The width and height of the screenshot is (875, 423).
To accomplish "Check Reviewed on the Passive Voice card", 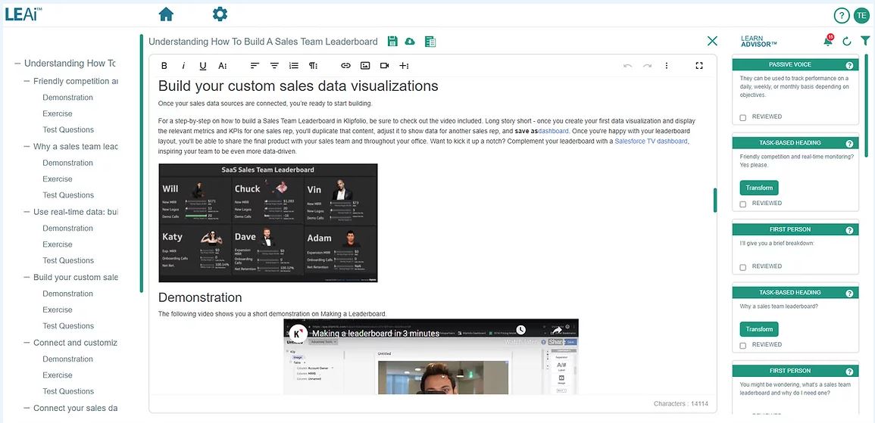I will 743,117.
